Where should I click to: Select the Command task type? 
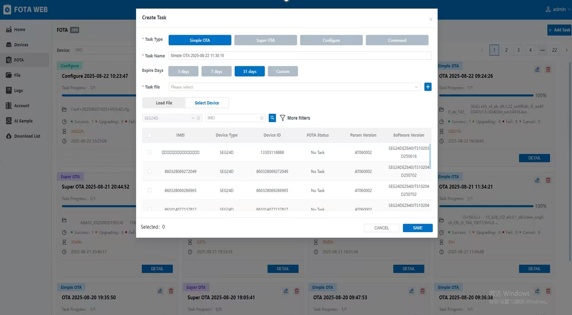pyautogui.click(x=397, y=40)
